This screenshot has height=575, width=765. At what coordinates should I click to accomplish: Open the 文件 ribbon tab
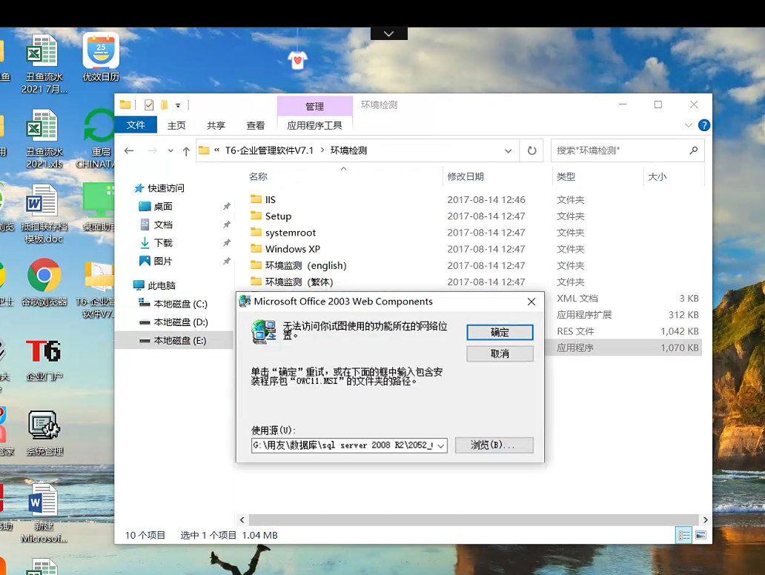136,124
